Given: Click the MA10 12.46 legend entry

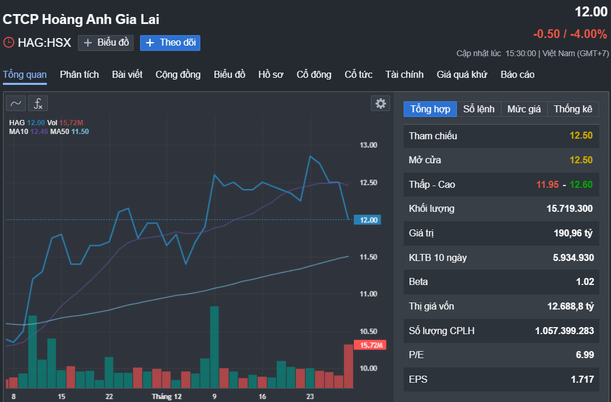Looking at the screenshot, I should click(29, 132).
